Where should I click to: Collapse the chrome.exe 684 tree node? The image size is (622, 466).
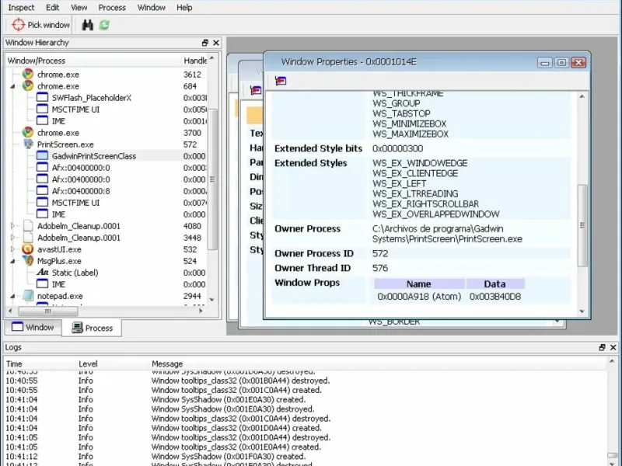12,86
